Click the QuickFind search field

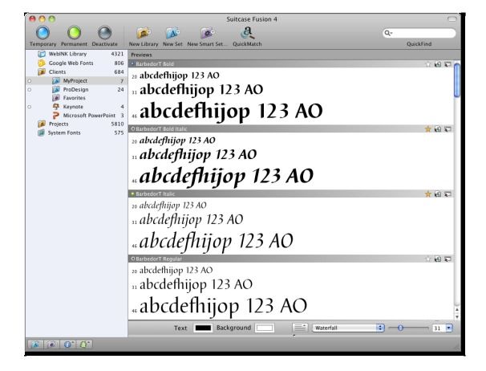coord(419,33)
